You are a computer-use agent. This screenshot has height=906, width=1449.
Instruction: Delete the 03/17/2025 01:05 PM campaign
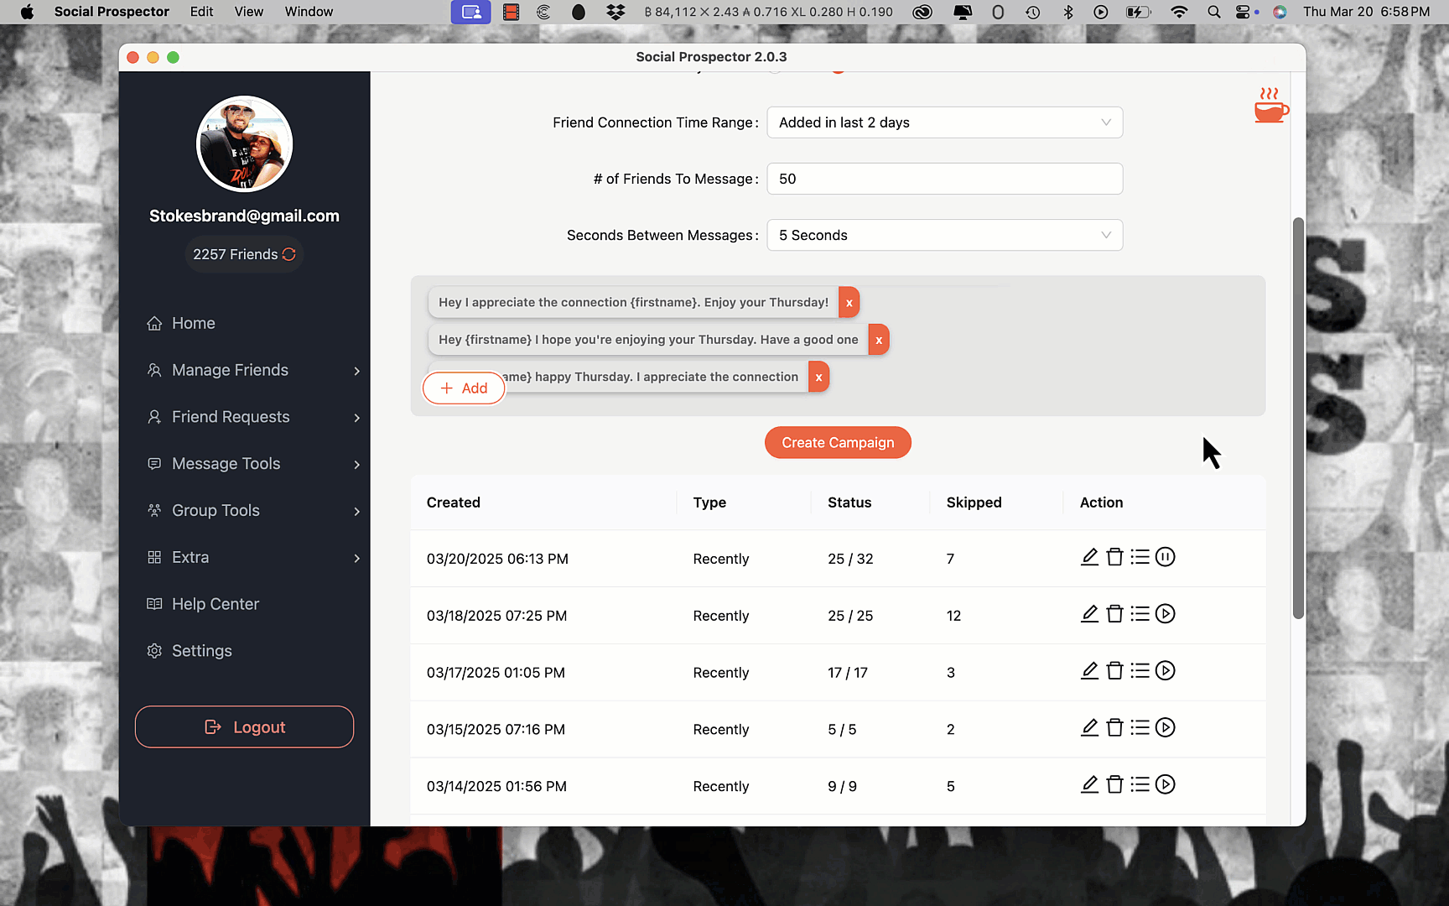[1114, 670]
